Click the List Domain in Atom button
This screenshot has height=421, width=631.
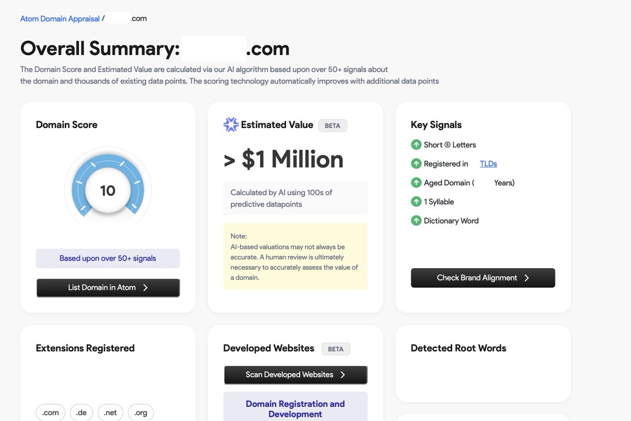(x=108, y=288)
